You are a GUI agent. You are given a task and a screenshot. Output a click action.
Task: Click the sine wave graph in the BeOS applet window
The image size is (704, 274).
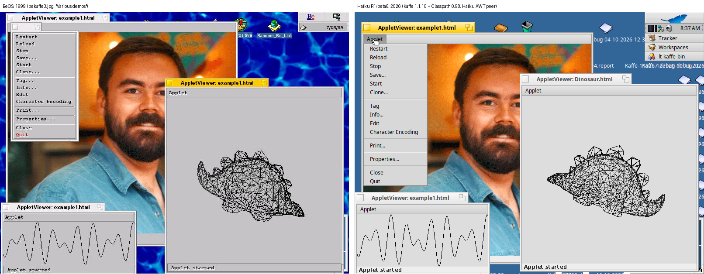(69, 243)
